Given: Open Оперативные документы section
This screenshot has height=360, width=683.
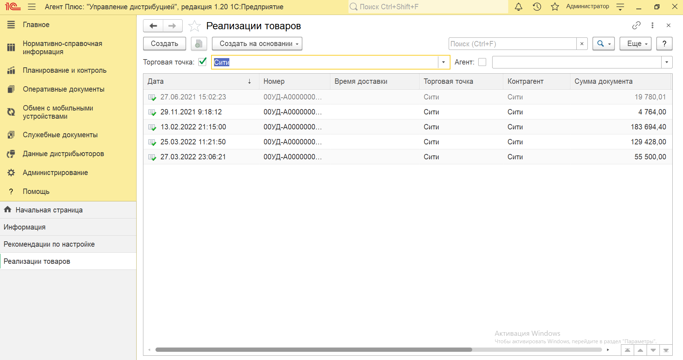Looking at the screenshot, I should coord(63,89).
